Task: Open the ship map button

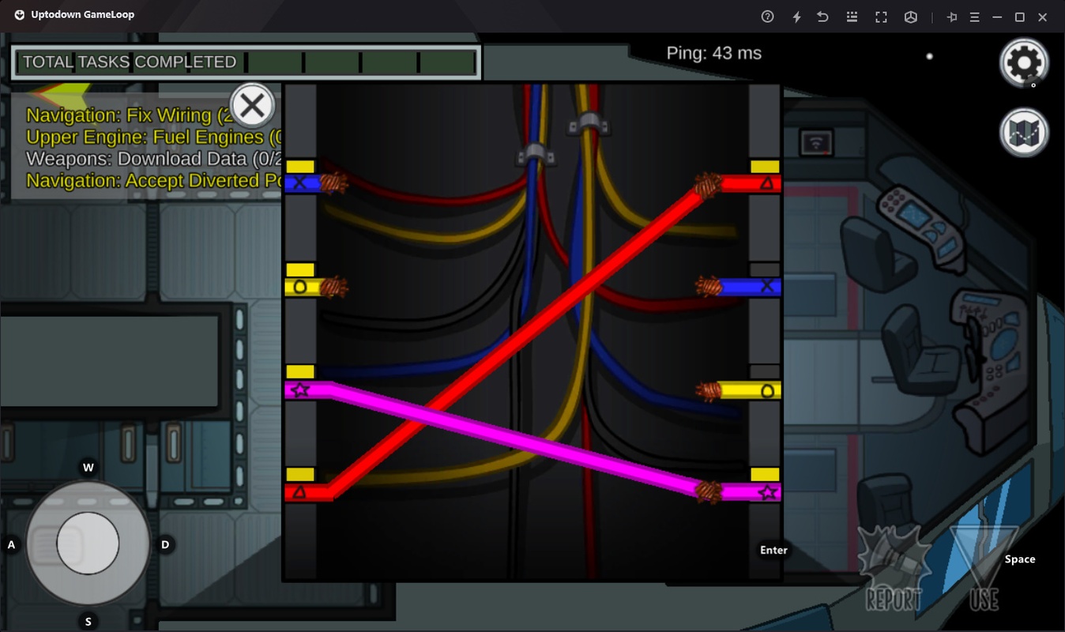Action: [1024, 133]
